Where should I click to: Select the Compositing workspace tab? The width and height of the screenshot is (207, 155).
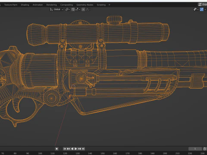click(x=66, y=5)
